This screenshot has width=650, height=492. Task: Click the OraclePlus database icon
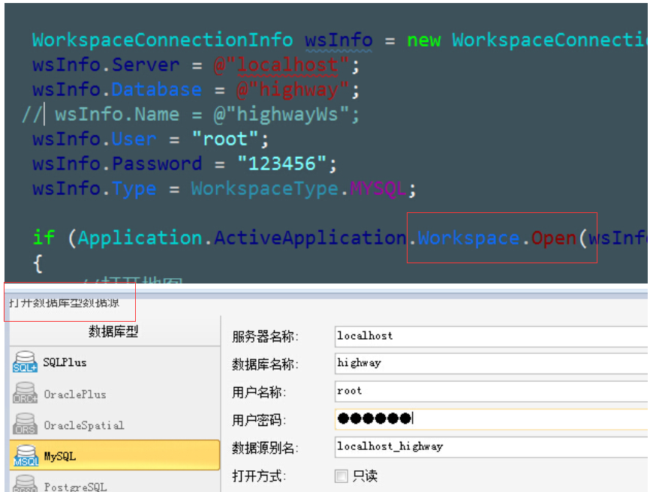tap(25, 394)
